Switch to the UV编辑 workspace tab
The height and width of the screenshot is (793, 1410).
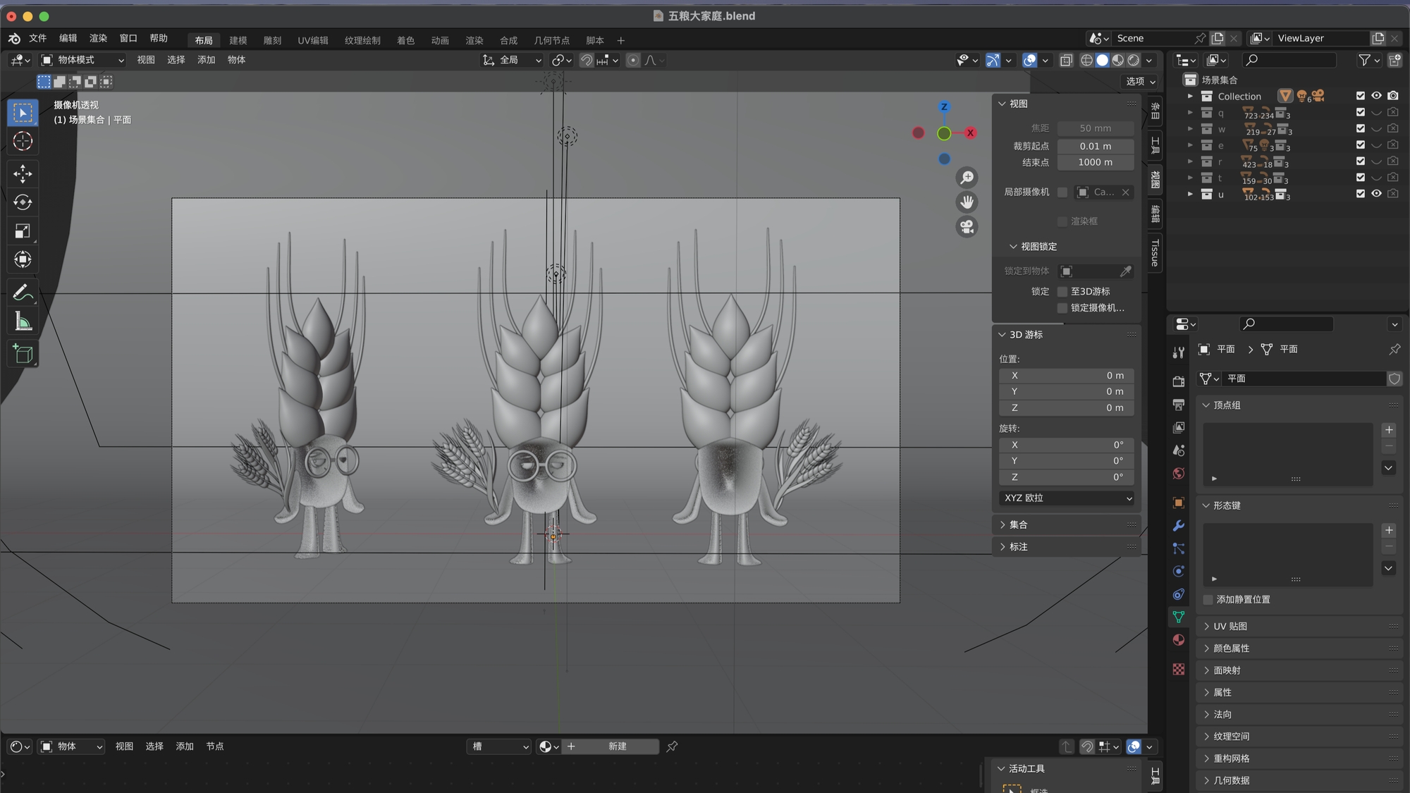point(313,41)
